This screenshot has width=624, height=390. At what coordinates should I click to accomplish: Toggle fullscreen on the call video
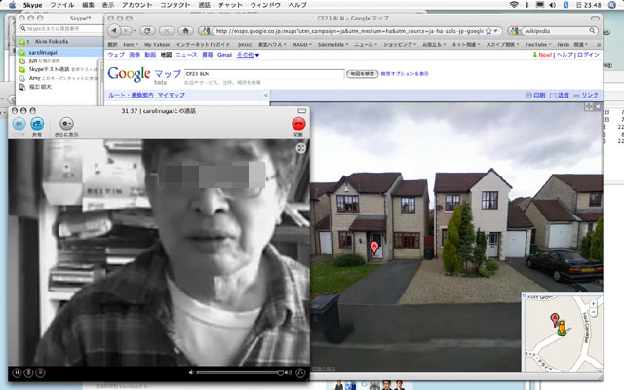pyautogui.click(x=301, y=148)
